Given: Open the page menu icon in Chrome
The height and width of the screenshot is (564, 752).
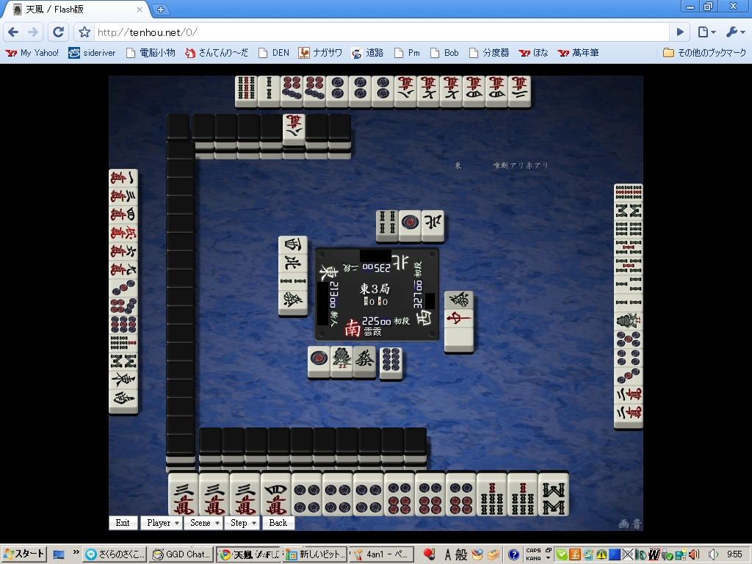Looking at the screenshot, I should [706, 32].
